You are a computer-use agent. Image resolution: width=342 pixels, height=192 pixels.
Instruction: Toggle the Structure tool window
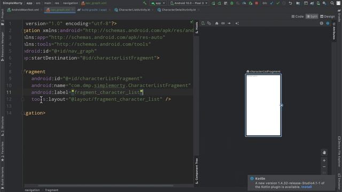tap(2, 126)
